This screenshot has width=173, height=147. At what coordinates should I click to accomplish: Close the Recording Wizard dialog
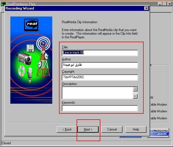[x=146, y=8]
